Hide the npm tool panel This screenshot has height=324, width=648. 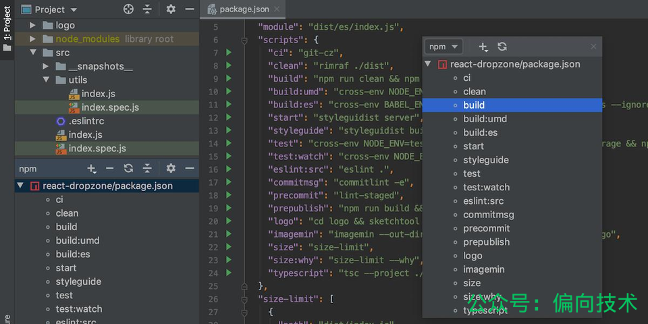pos(190,169)
